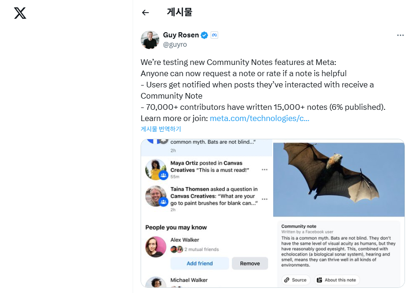Open the meta.com/technologies link
The height and width of the screenshot is (293, 412).
[259, 118]
